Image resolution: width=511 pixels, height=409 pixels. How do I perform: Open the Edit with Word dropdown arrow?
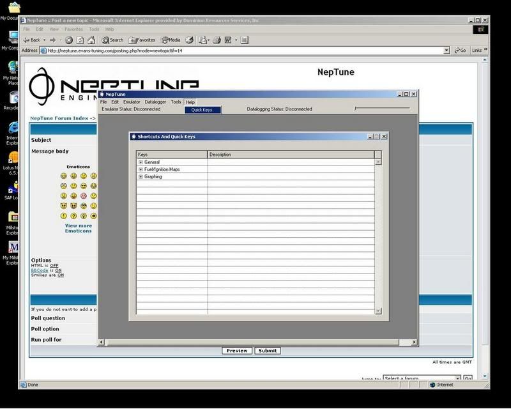[236, 40]
